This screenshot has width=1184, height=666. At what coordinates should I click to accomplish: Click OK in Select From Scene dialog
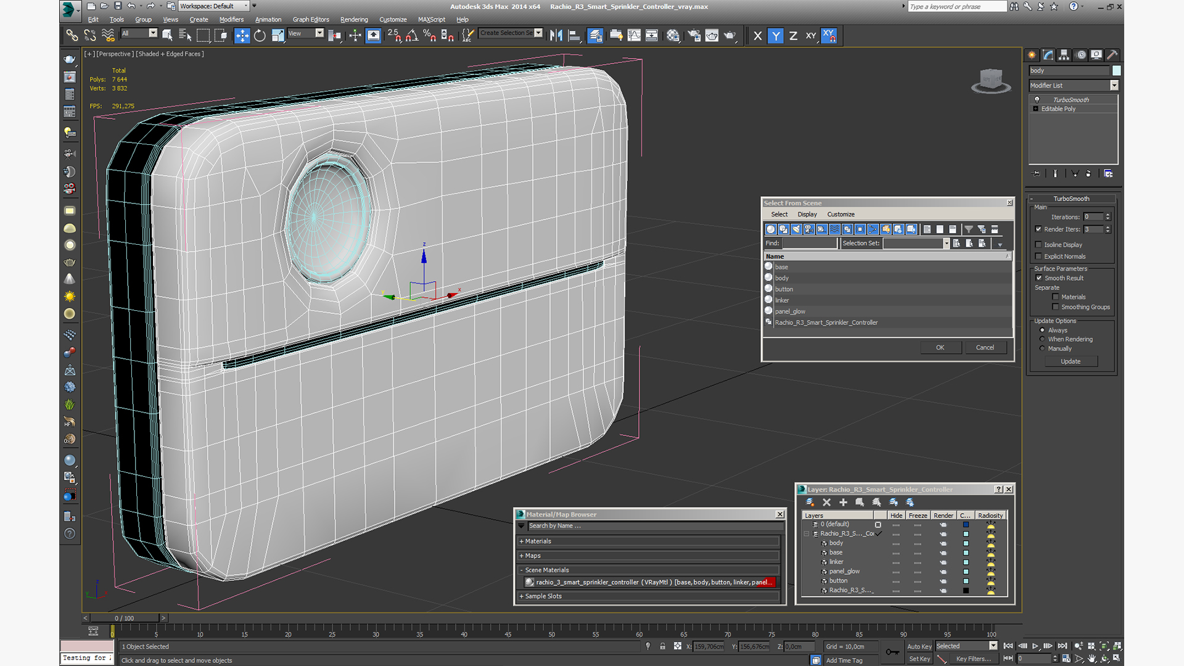[x=940, y=347]
